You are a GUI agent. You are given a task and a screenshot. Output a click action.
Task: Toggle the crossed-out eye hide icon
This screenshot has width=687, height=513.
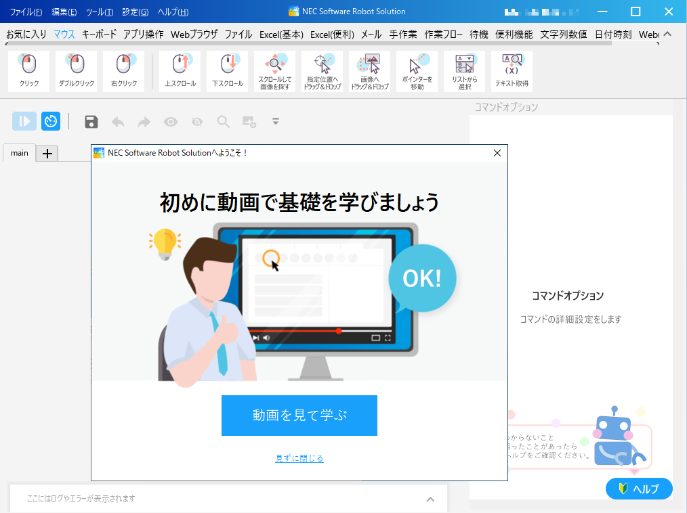(x=197, y=121)
